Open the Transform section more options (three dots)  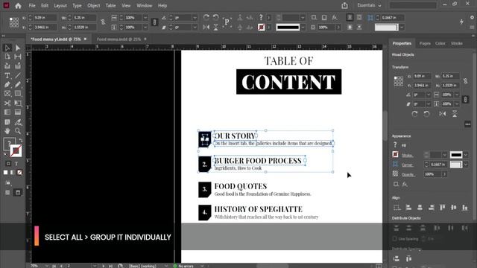(x=467, y=124)
